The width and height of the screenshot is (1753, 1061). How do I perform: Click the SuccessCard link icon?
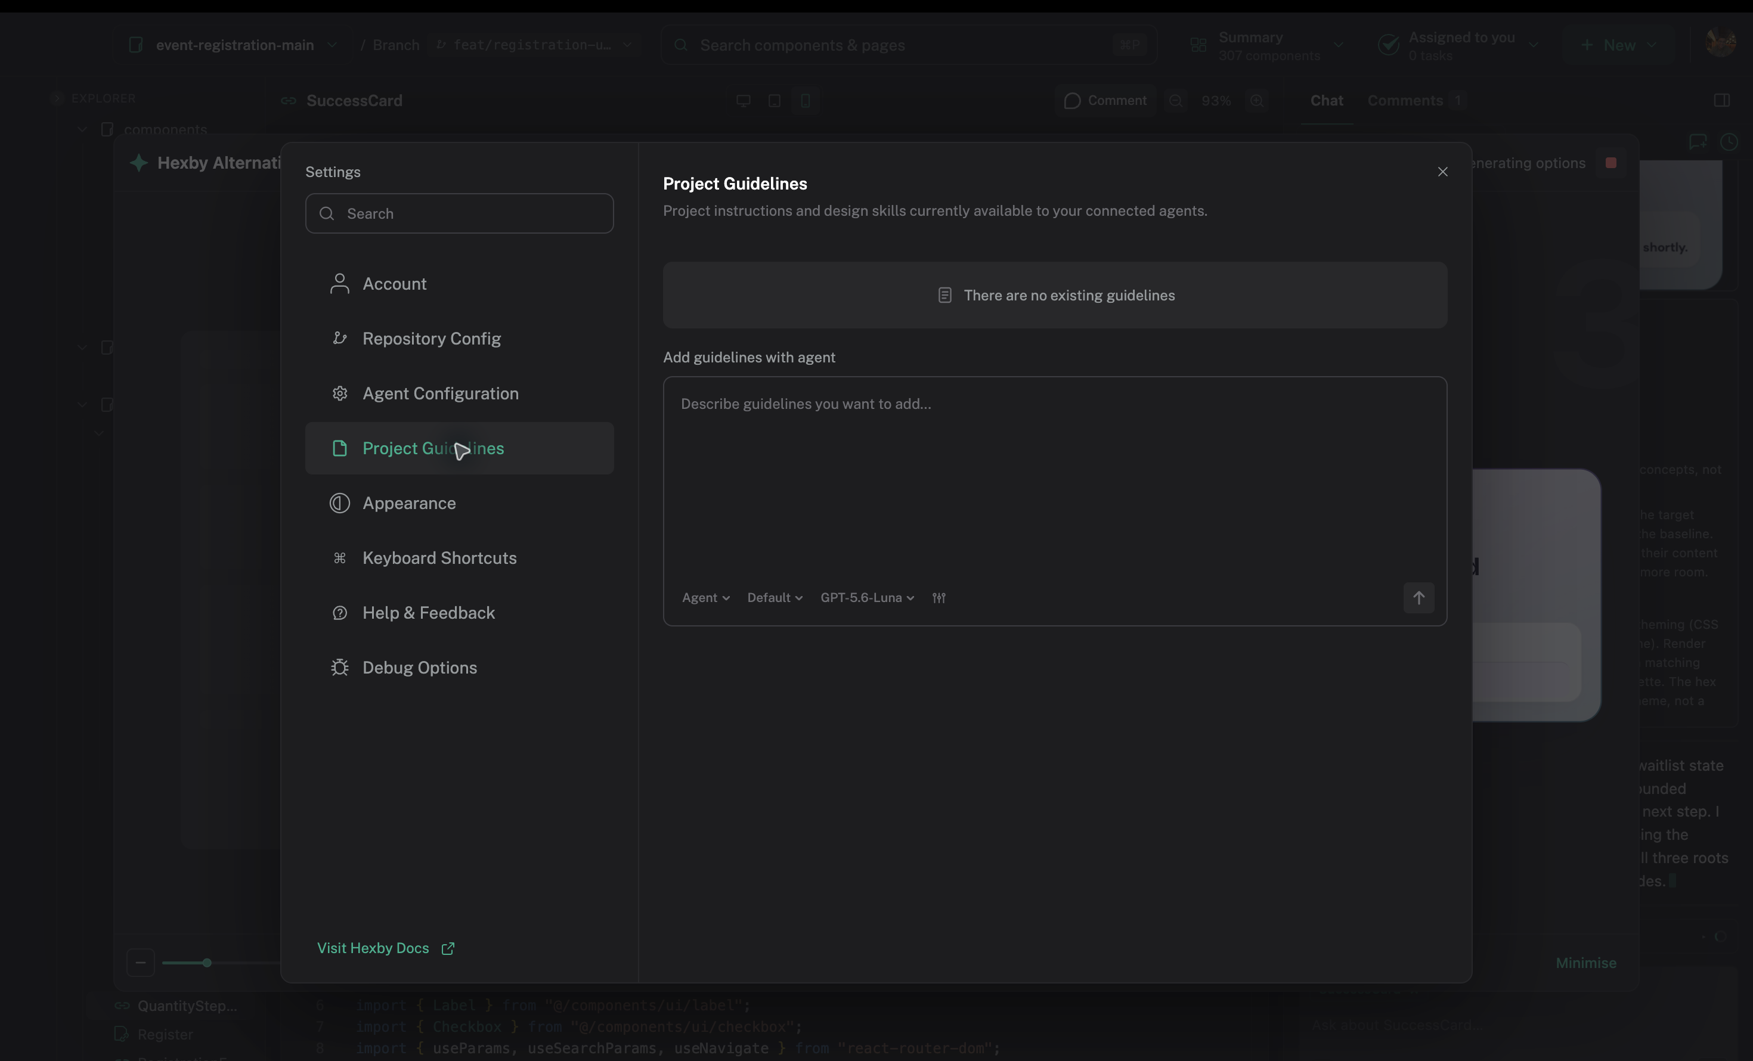tap(287, 100)
